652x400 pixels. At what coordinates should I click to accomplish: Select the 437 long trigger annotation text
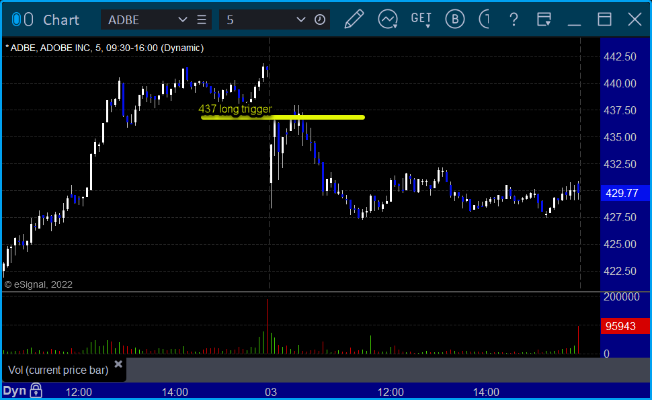click(x=235, y=109)
